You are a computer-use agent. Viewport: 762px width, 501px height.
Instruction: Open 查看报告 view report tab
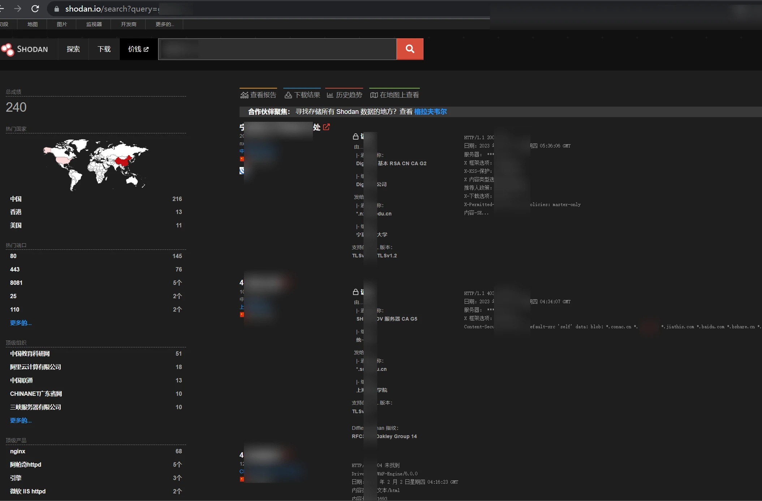point(258,95)
